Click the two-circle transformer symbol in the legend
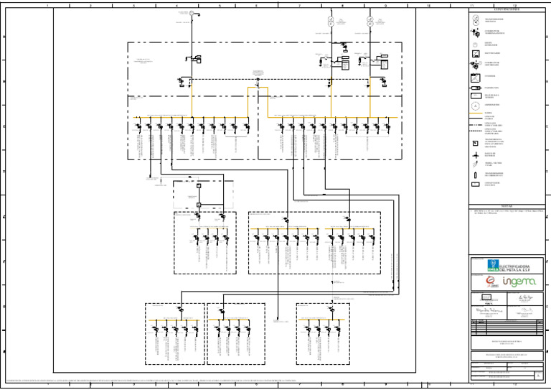551x390 pixels. [476, 20]
